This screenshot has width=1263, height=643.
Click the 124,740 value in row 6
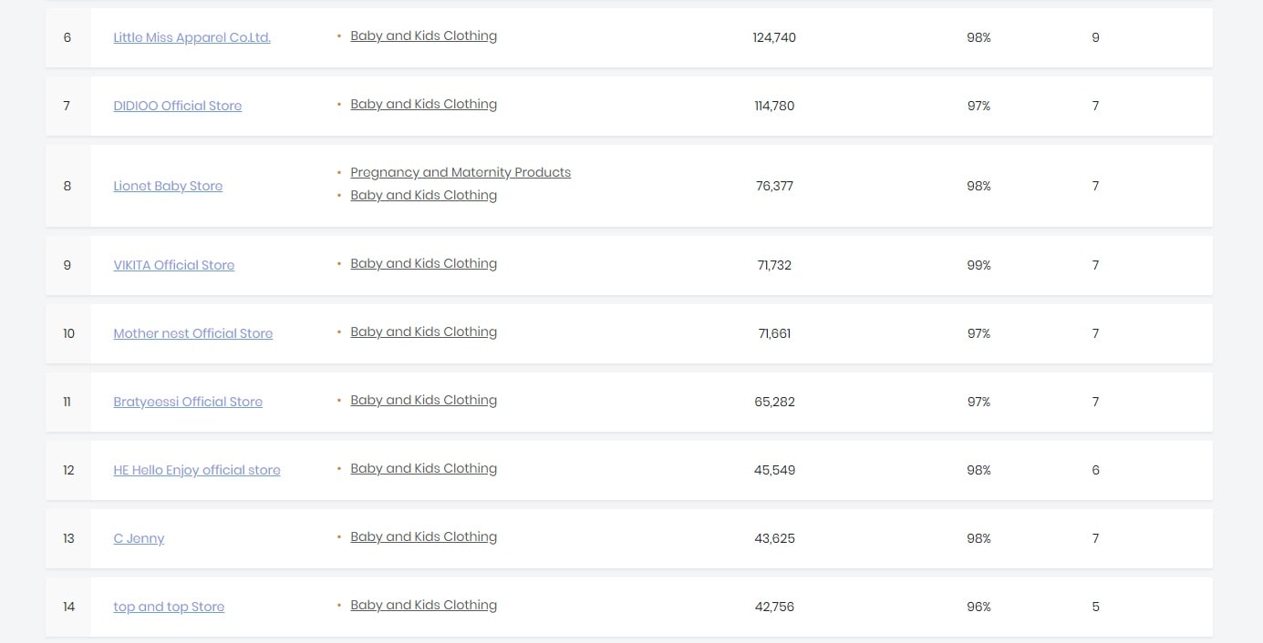tap(774, 37)
